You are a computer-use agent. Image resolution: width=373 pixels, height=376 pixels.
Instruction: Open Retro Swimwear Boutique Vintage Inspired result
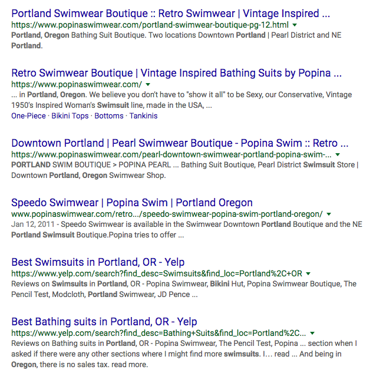176,73
